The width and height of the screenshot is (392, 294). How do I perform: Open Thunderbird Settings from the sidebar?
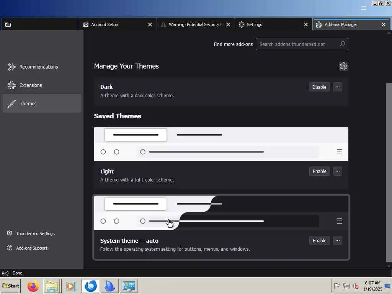pos(31,233)
